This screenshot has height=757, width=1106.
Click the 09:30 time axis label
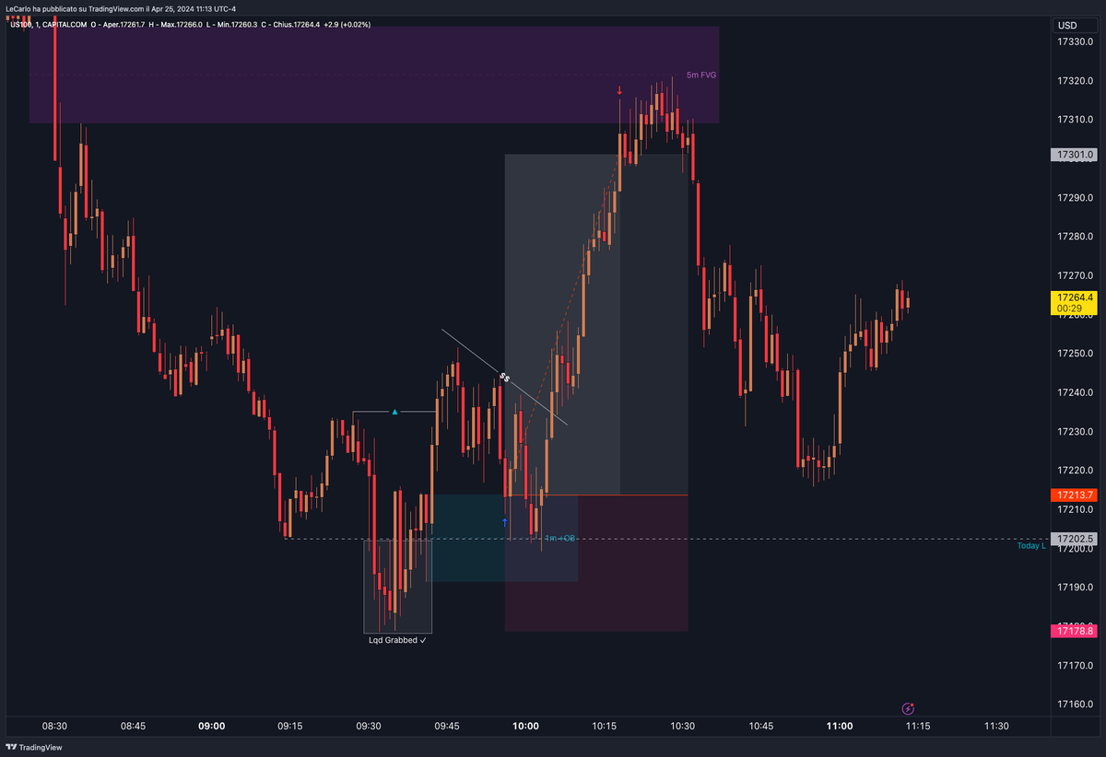[x=369, y=726]
